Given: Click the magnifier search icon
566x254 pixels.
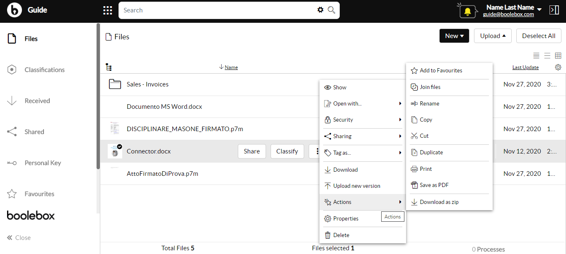Looking at the screenshot, I should pyautogui.click(x=331, y=10).
